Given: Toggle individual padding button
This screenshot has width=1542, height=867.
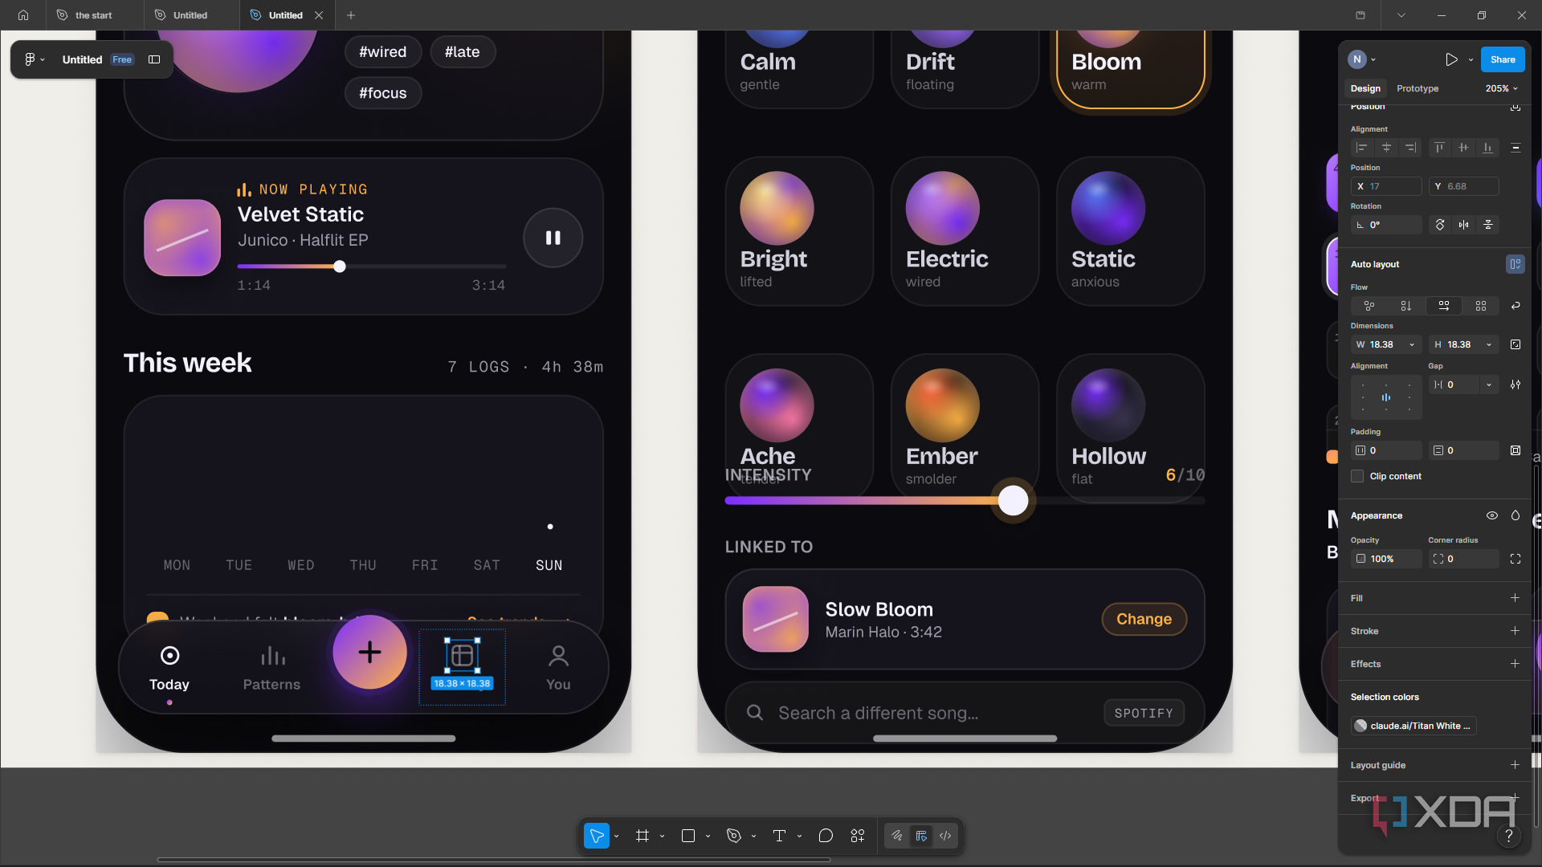Looking at the screenshot, I should coord(1515,450).
